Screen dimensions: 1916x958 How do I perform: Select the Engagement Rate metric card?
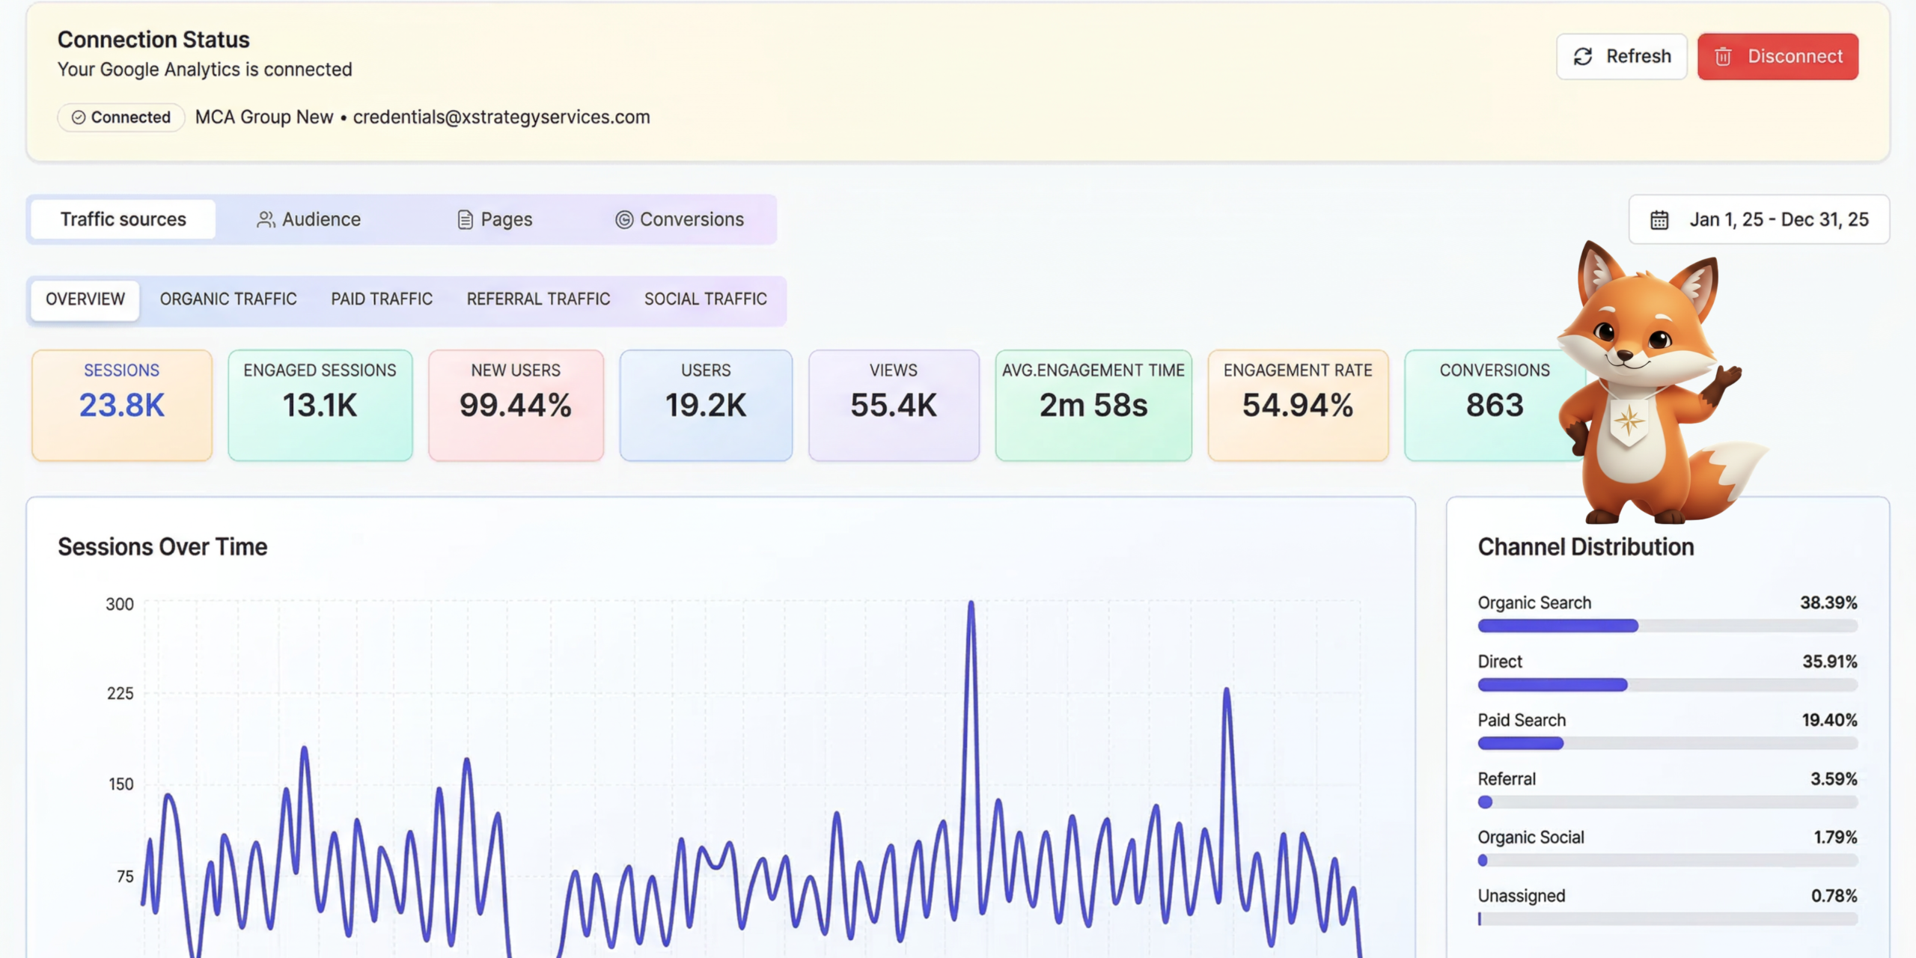click(x=1298, y=405)
